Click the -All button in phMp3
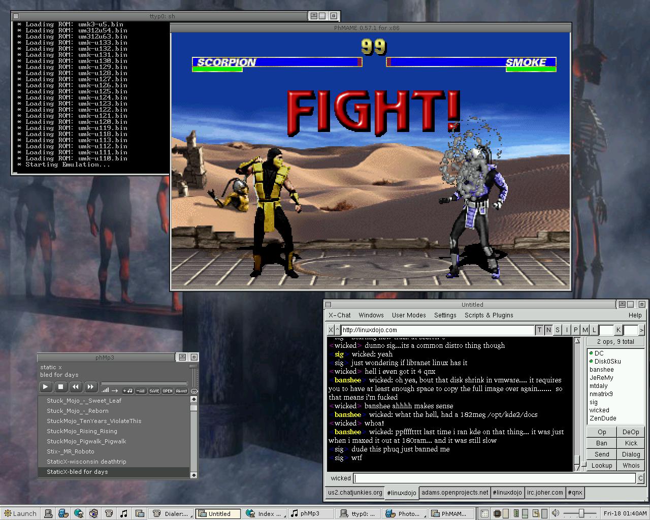The image size is (650, 520). pos(141,391)
